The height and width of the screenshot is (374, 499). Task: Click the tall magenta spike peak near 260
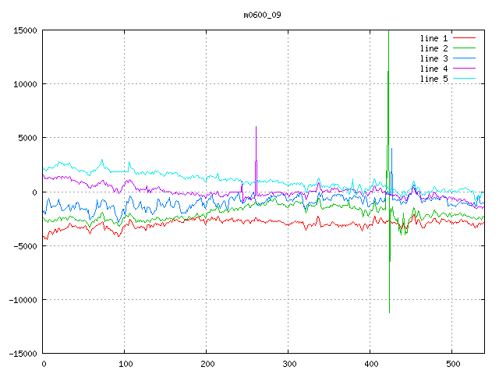point(256,127)
